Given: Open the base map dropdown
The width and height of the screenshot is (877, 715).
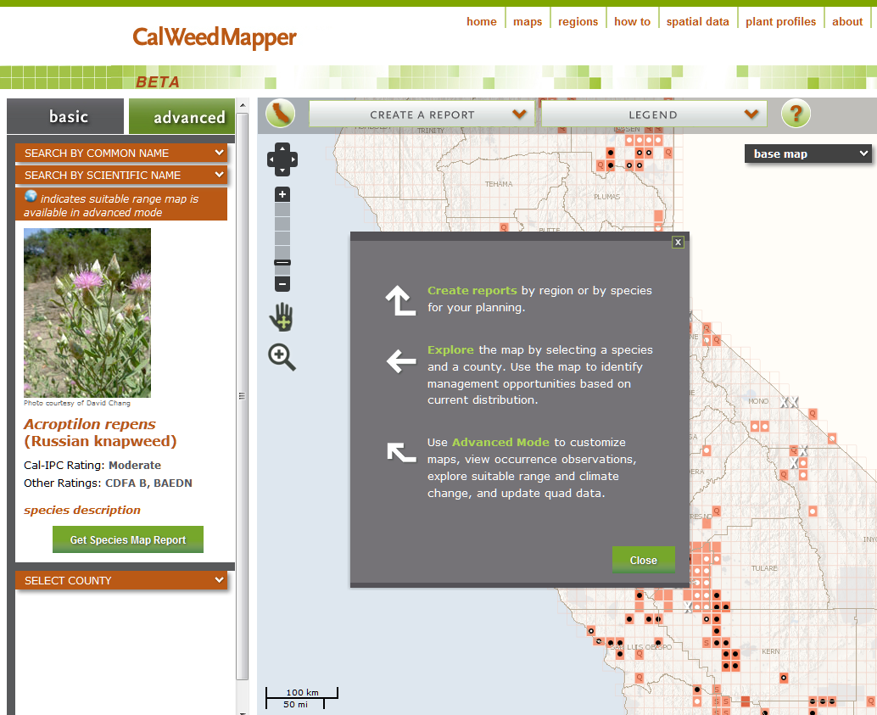Looking at the screenshot, I should coord(807,154).
